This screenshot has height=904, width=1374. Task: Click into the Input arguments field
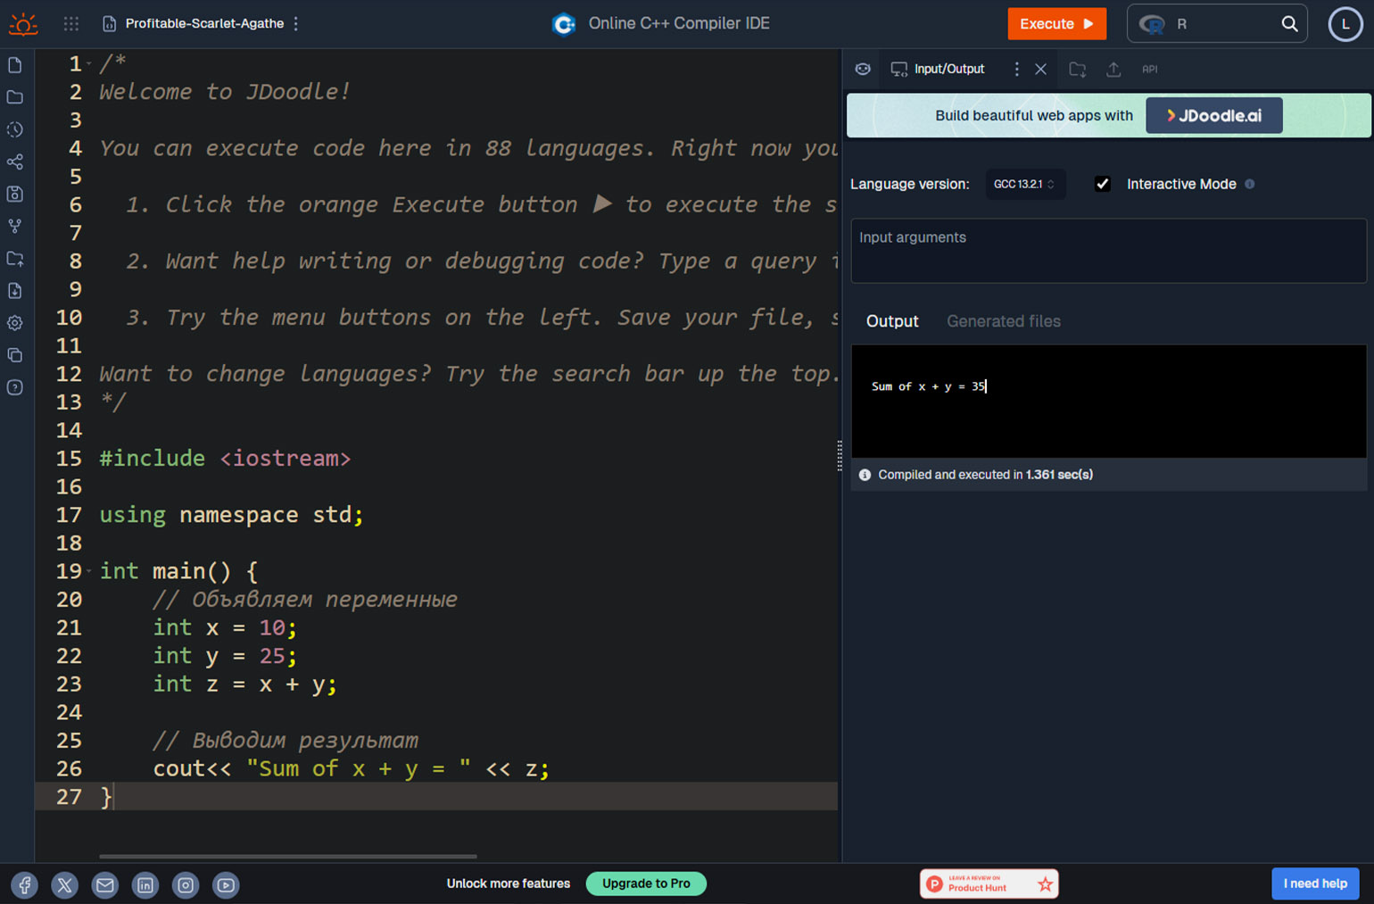pyautogui.click(x=1107, y=251)
